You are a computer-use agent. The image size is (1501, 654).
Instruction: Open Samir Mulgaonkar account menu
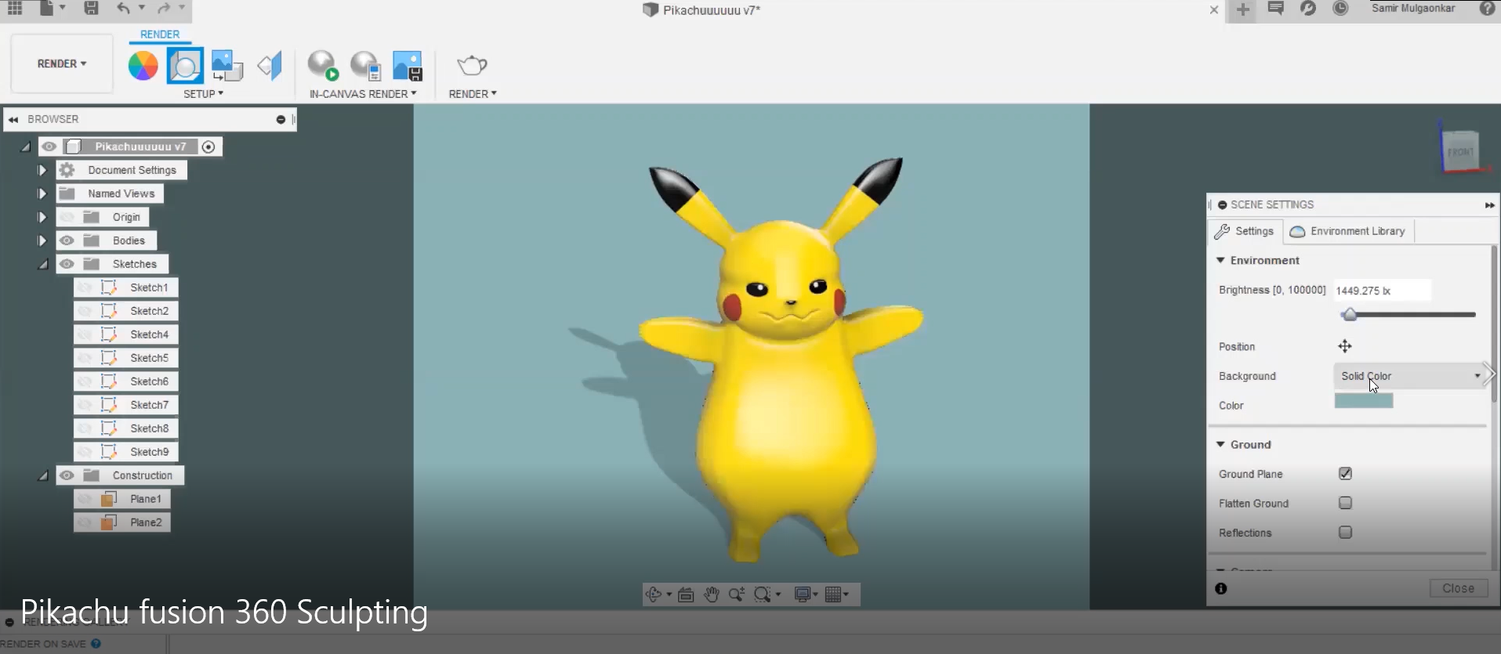pyautogui.click(x=1413, y=8)
